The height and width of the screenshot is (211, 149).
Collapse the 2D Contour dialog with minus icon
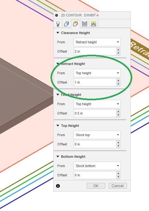click(57, 15)
